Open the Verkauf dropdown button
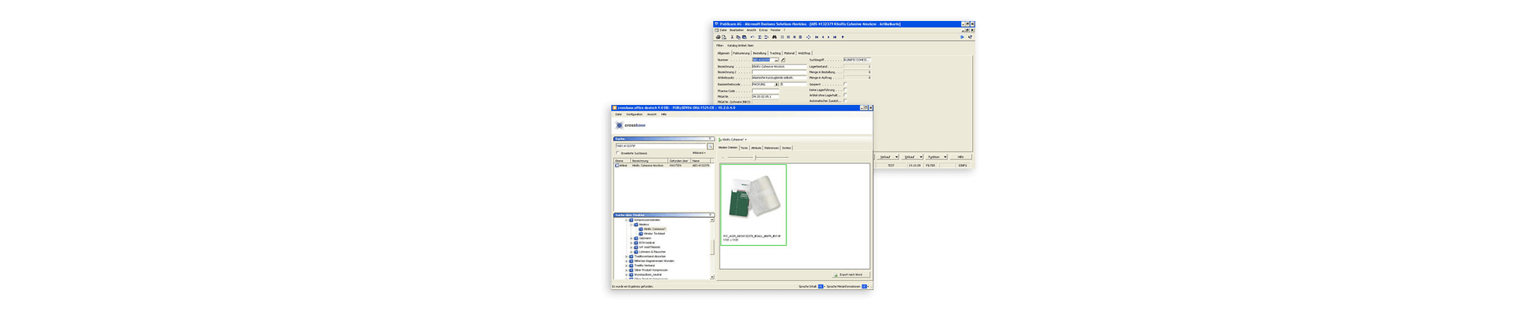The height and width of the screenshot is (311, 1540). pos(887,157)
